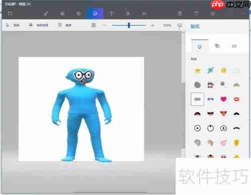
Task: Pick the pink heart sticker
Action: tap(223, 99)
